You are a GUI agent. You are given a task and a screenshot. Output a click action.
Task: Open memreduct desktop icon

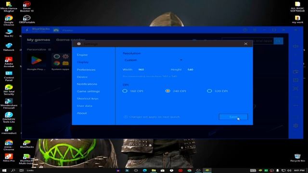9,130
